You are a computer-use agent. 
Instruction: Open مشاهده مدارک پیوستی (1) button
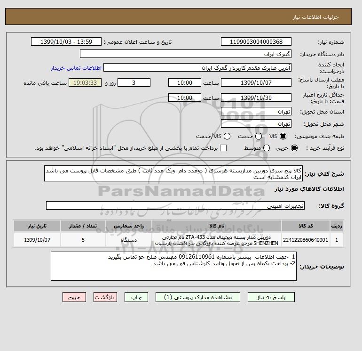(198, 297)
